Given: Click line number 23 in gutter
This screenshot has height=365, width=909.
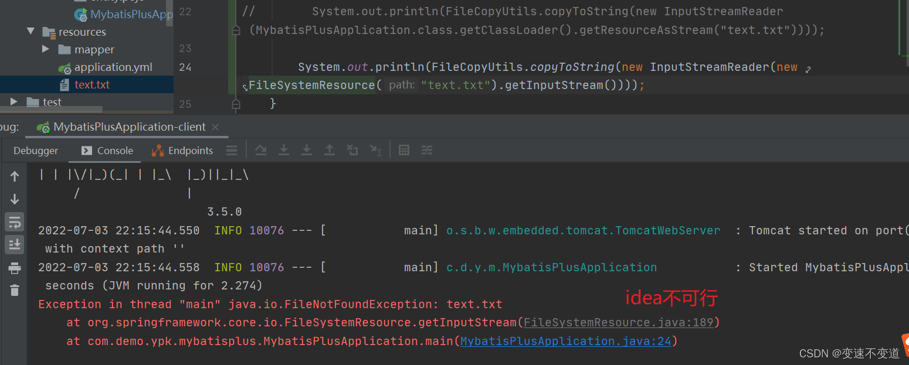Looking at the screenshot, I should coord(185,48).
